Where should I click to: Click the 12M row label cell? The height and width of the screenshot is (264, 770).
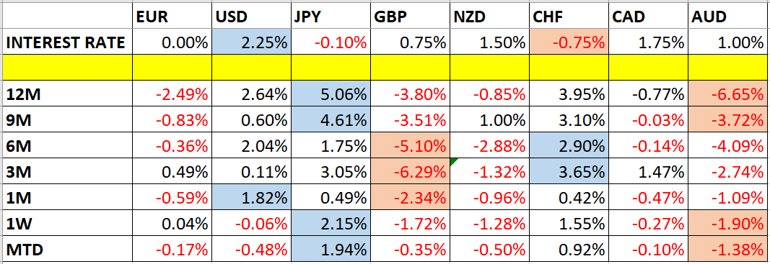pos(67,94)
